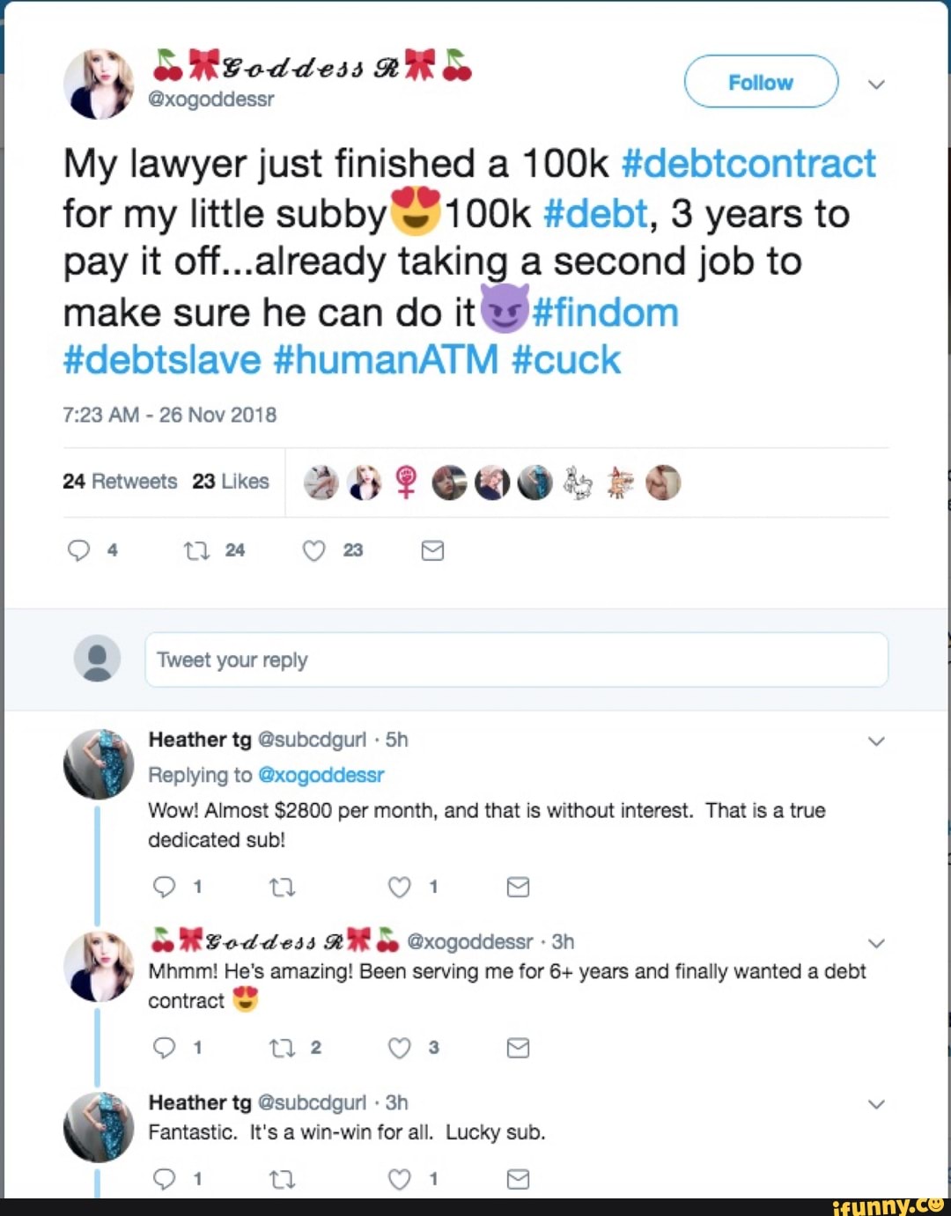Click reply icon on 'Fantastic' reply
This screenshot has width=951, height=1216.
(165, 1178)
